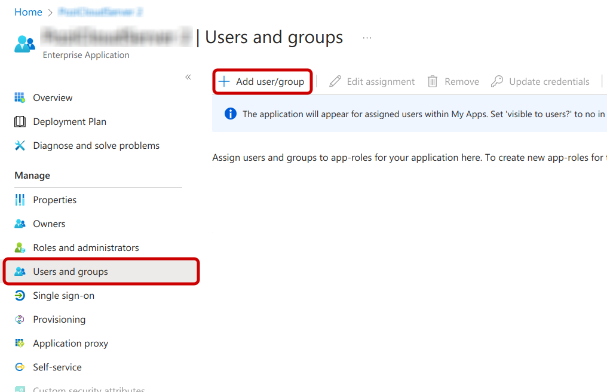607x392 pixels.
Task: Click the Self-service icon
Action: (20, 367)
